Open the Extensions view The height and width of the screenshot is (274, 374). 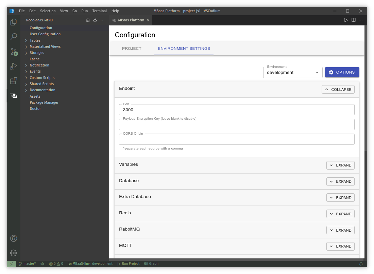point(14,81)
